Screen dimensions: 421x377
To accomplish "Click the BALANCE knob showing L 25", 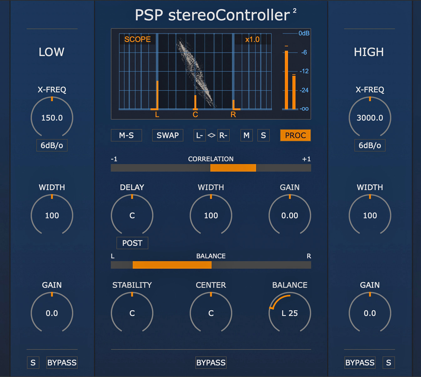I will point(290,313).
